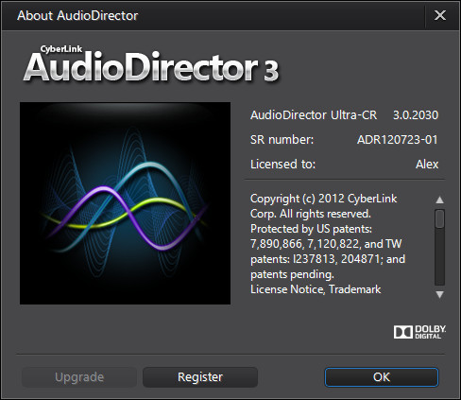Viewport: 461px width, 400px height.
Task: Click the 'SR number:' label
Action: coord(282,140)
